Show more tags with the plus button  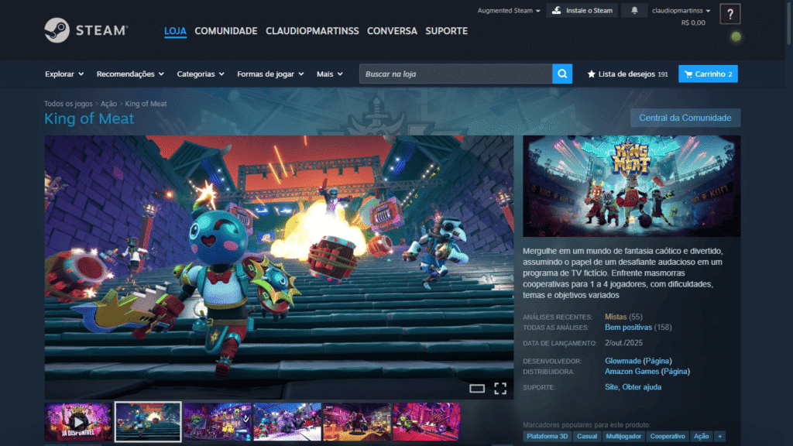(x=720, y=437)
